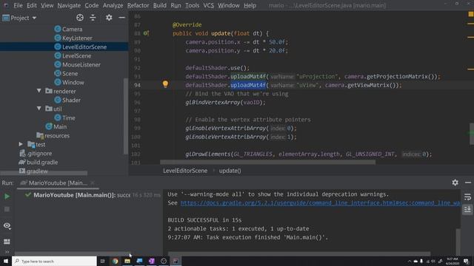Expand the test folder
474x266 pixels.
(21, 144)
